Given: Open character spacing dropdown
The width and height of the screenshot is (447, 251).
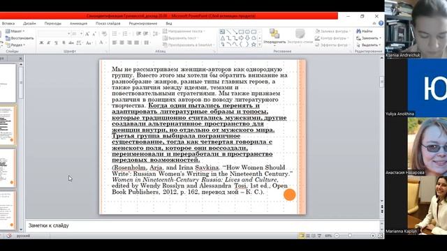Looking at the screenshot, I should click(x=79, y=43).
